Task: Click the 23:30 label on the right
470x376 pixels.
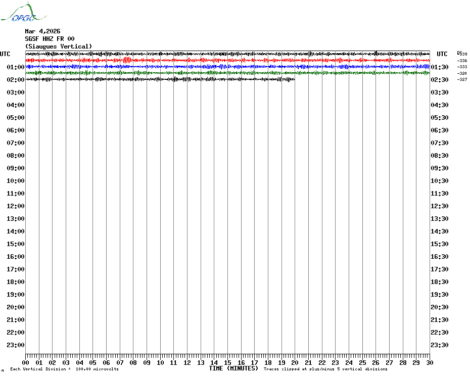Action: [440, 345]
